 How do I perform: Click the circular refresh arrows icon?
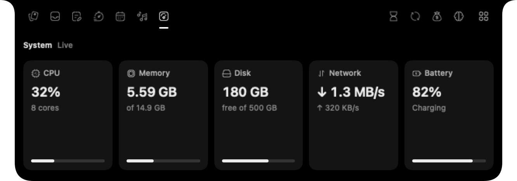(415, 17)
